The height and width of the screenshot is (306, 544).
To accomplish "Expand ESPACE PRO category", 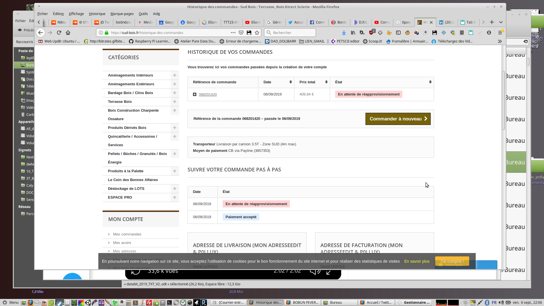I will [175, 197].
